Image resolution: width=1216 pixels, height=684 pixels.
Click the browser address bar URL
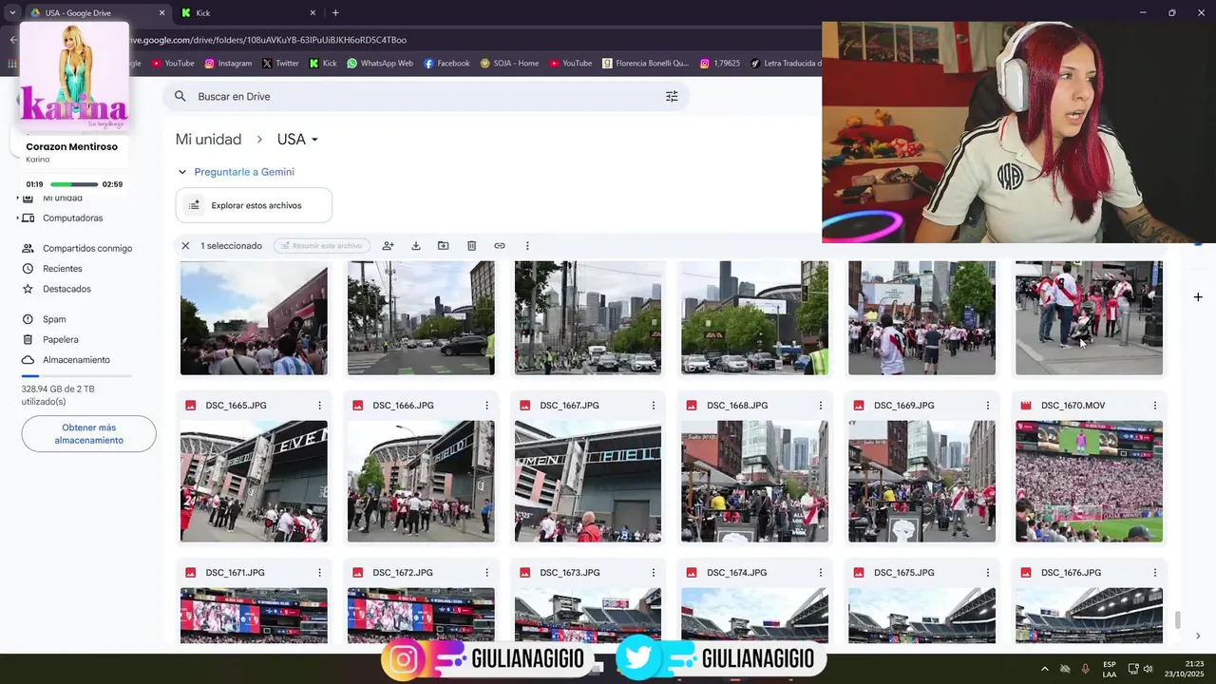[266, 40]
